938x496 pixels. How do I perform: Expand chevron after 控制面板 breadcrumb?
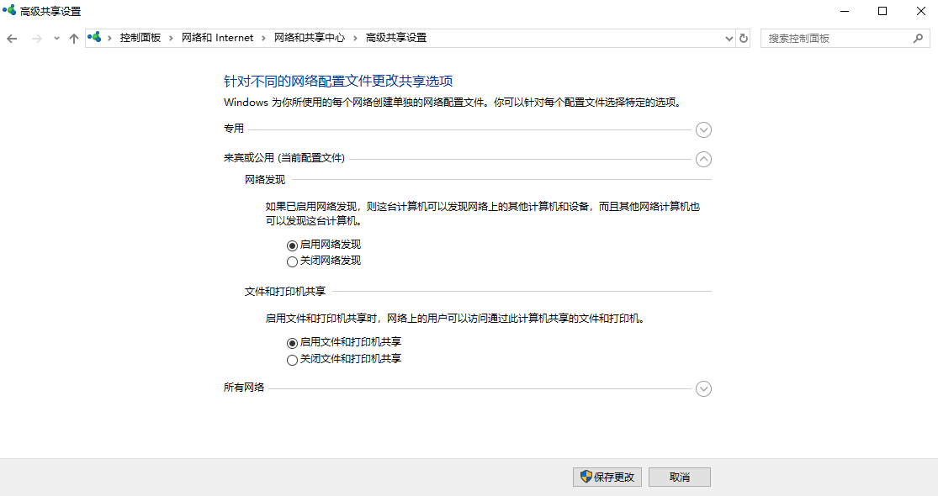pyautogui.click(x=171, y=38)
